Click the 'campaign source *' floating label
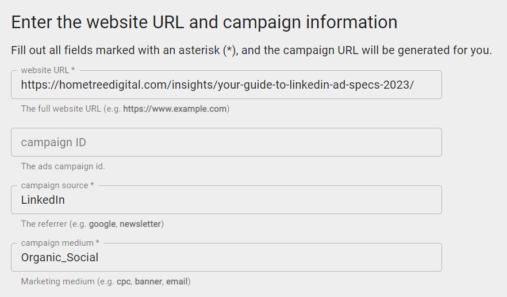 click(x=57, y=185)
